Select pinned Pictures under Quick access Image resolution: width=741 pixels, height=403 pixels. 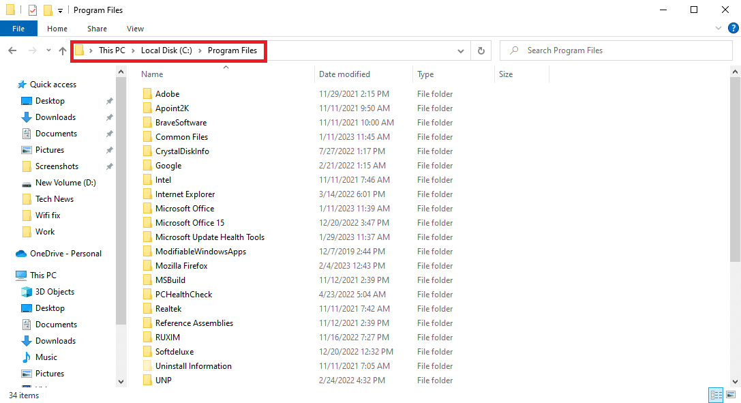pos(50,150)
